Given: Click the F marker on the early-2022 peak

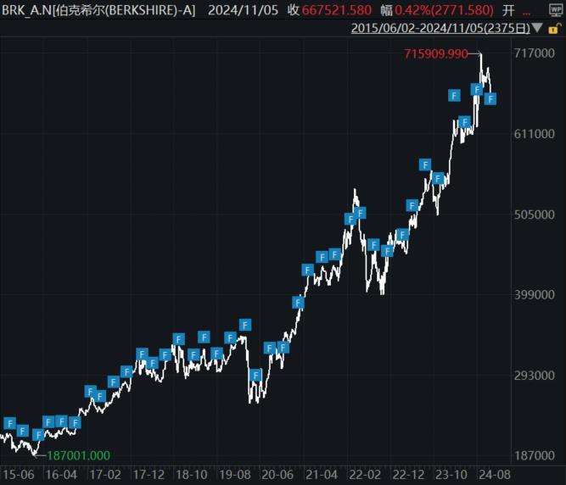Looking at the screenshot, I should pyautogui.click(x=361, y=213).
